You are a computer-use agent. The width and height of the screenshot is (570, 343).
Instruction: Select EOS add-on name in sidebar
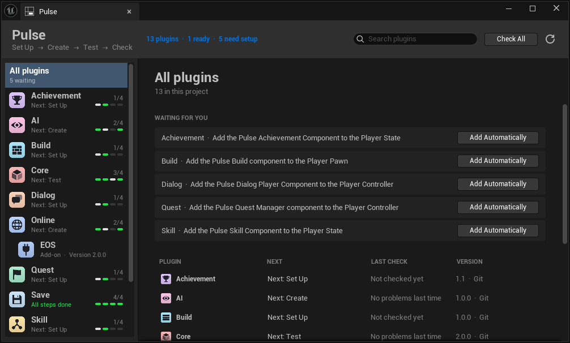point(48,245)
